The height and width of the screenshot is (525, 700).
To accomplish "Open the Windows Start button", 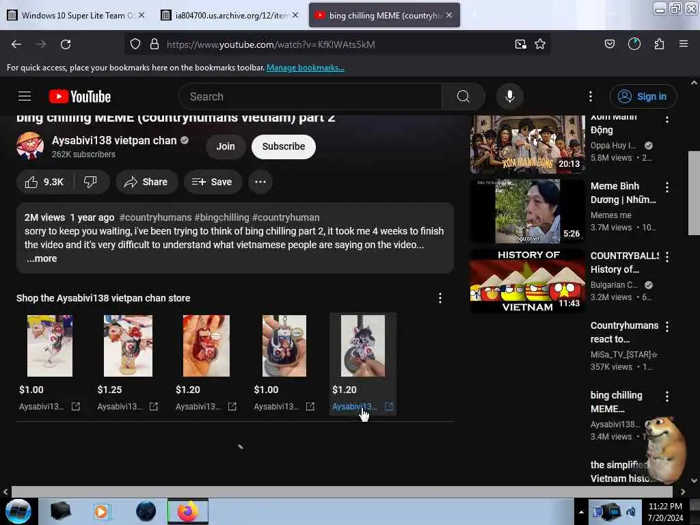I will [18, 511].
